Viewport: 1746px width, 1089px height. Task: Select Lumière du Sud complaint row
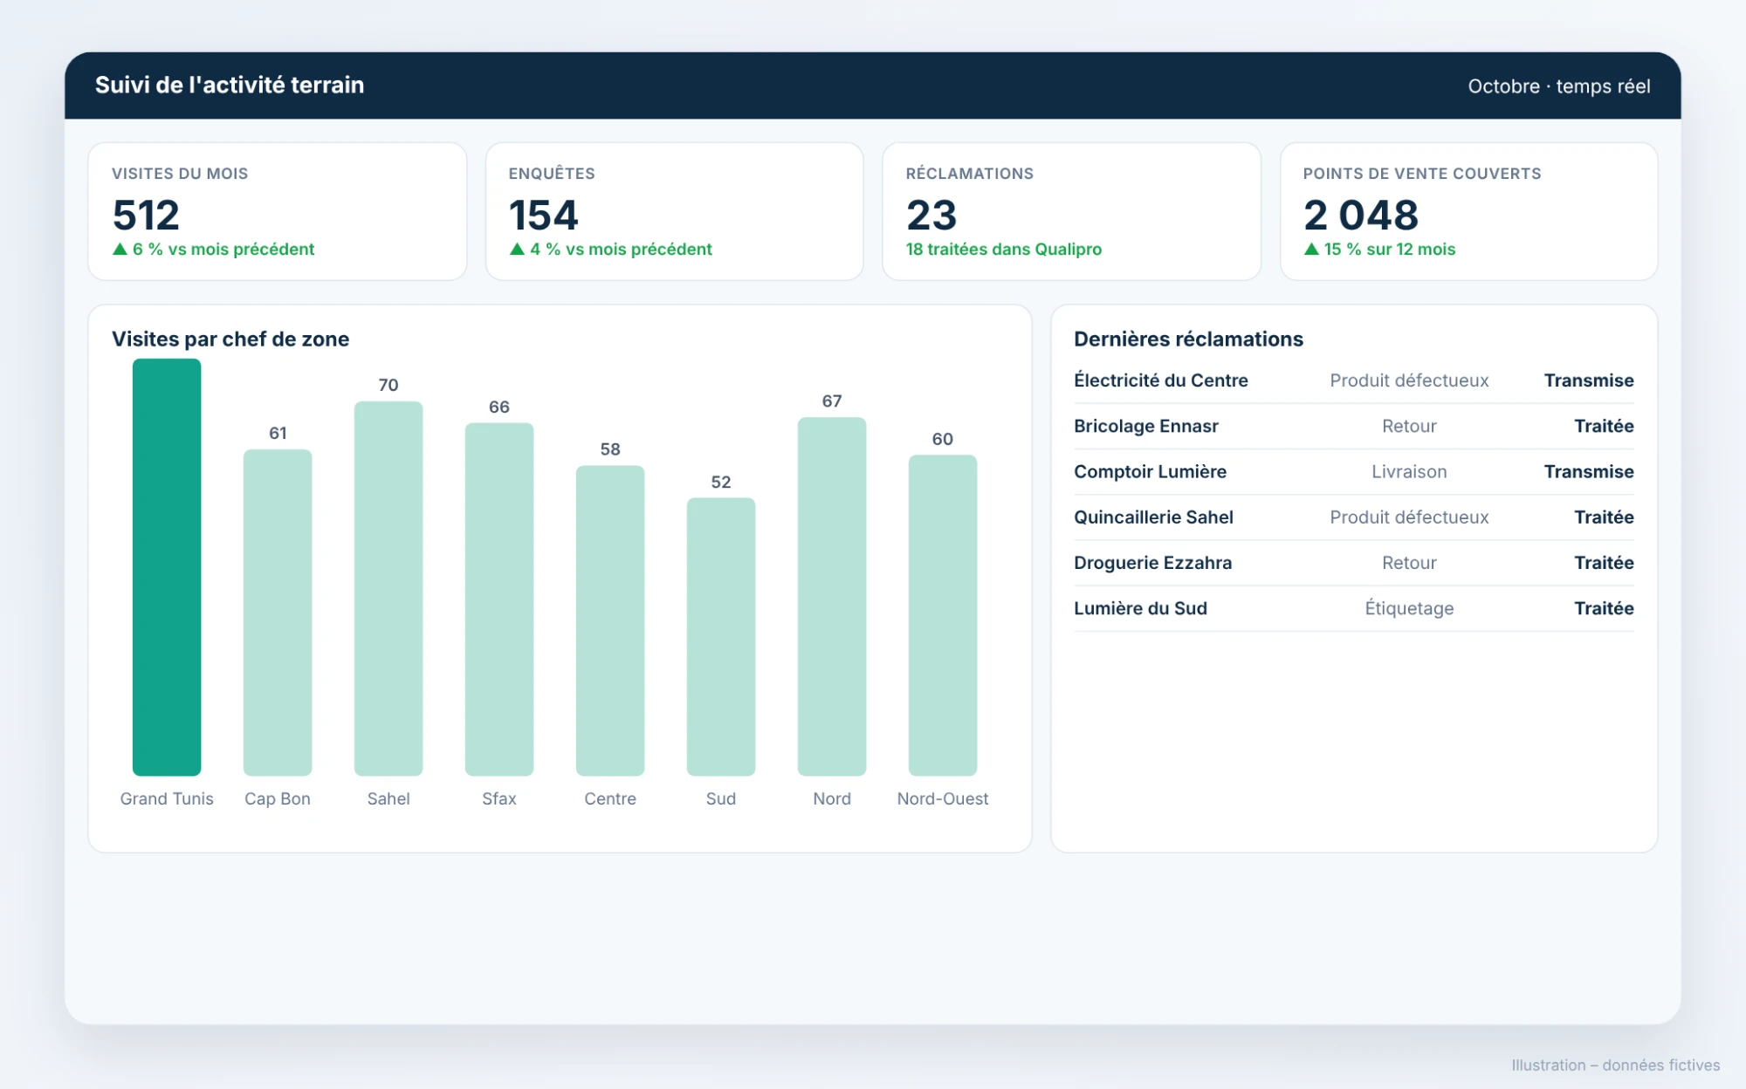point(1354,608)
